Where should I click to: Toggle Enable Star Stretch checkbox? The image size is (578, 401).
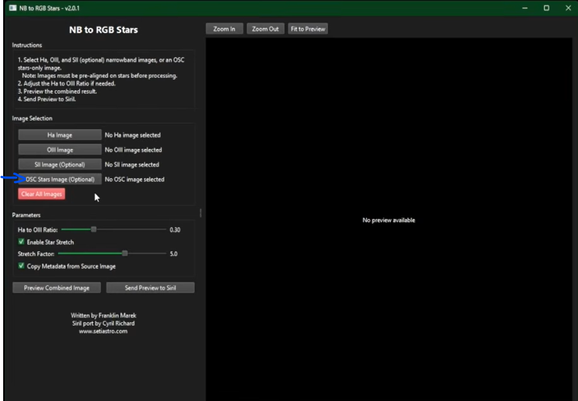[x=22, y=242]
